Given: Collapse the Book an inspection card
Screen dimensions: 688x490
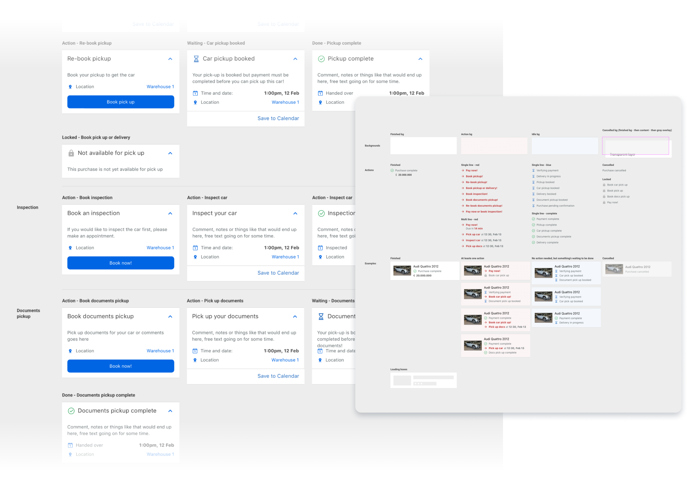Looking at the screenshot, I should click(x=170, y=213).
